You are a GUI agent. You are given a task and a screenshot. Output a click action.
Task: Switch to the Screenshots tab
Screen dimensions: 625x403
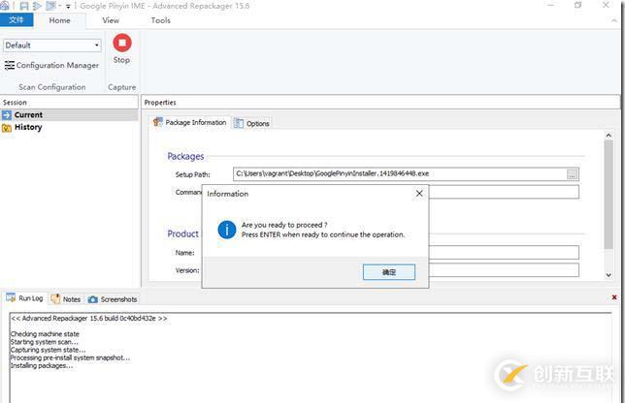[x=113, y=299]
